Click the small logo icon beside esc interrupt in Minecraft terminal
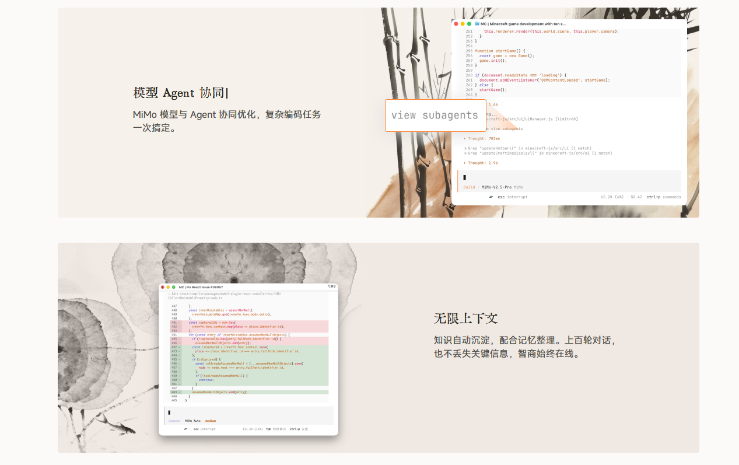 (x=491, y=197)
